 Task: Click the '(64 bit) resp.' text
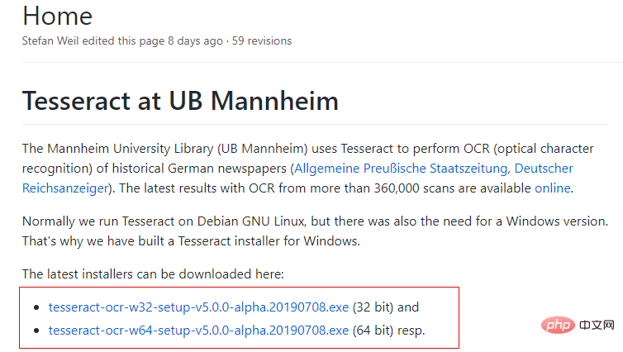[389, 331]
